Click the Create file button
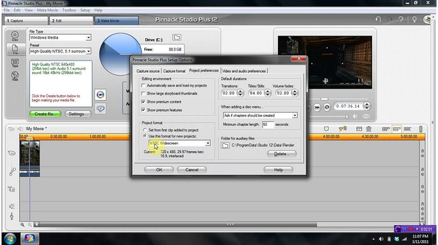The height and width of the screenshot is (245, 438). 45,114
